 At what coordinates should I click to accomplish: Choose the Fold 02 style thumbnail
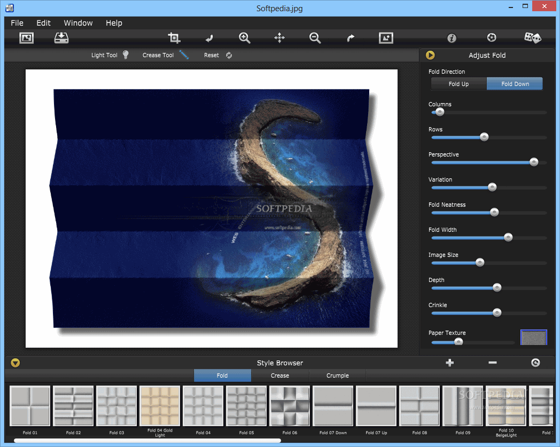(73, 406)
